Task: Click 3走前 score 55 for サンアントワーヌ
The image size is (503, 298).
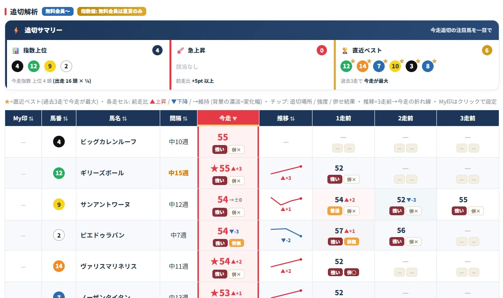Action: pyautogui.click(x=463, y=200)
